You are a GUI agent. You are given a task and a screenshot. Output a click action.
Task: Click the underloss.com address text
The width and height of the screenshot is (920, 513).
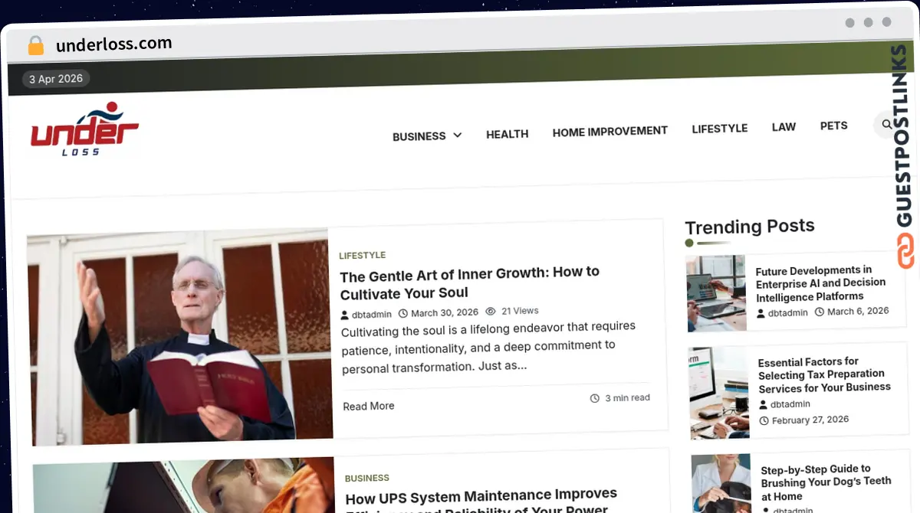[x=113, y=44]
